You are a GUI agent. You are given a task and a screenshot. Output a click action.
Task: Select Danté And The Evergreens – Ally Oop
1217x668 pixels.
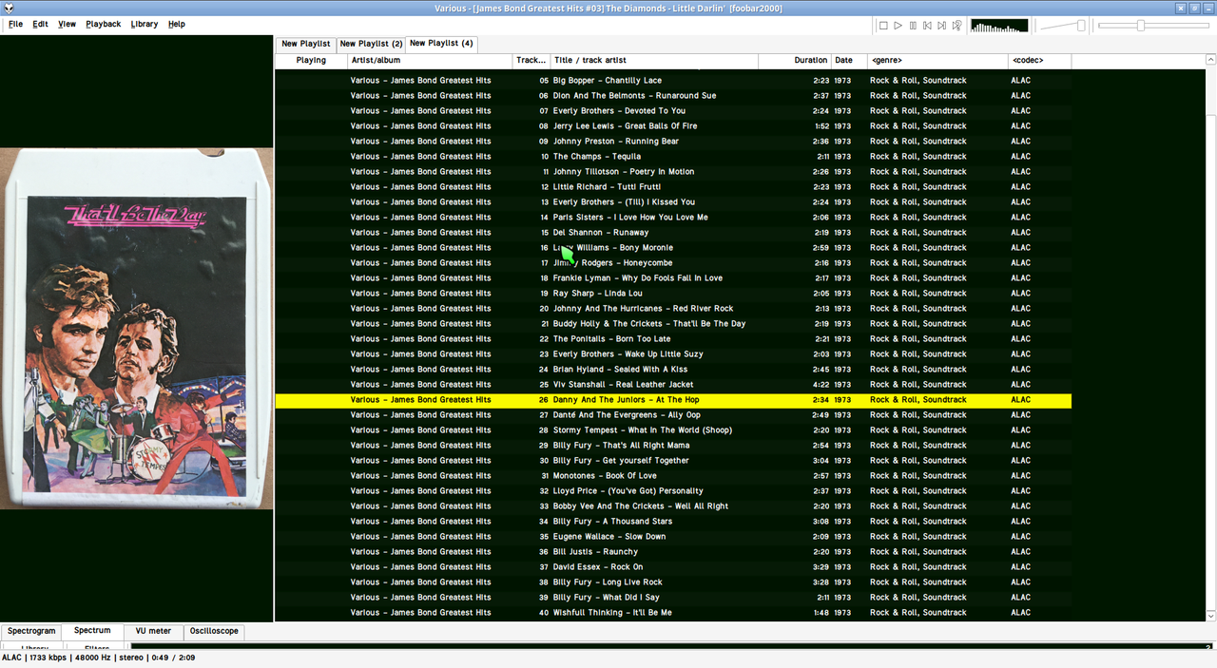(x=673, y=415)
